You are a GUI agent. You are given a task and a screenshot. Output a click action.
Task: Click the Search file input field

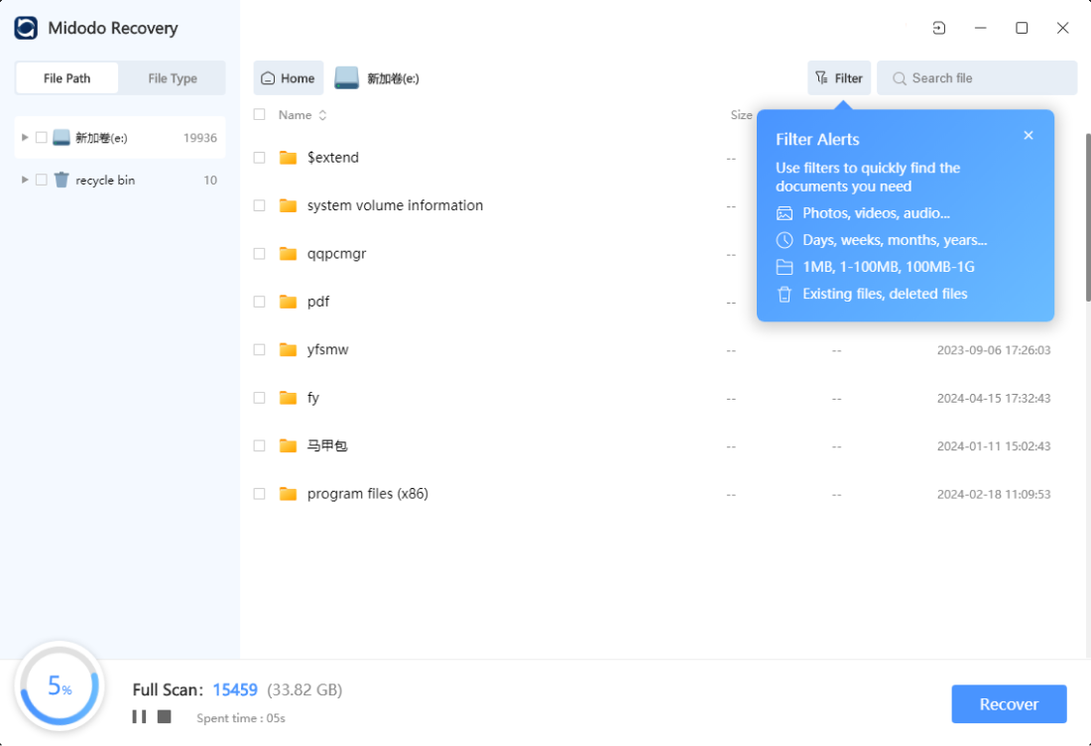pyautogui.click(x=977, y=78)
